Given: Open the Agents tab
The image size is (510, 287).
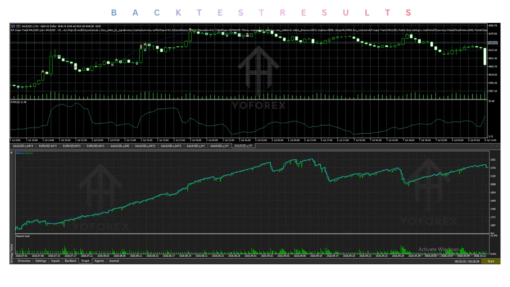Looking at the screenshot, I should pos(99,261).
